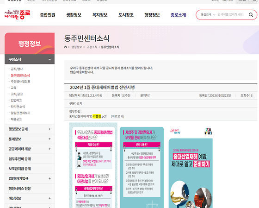259x208 pixels.
Task: Click the 등록일: 2023년10월23일 text
Action: pos(215,95)
